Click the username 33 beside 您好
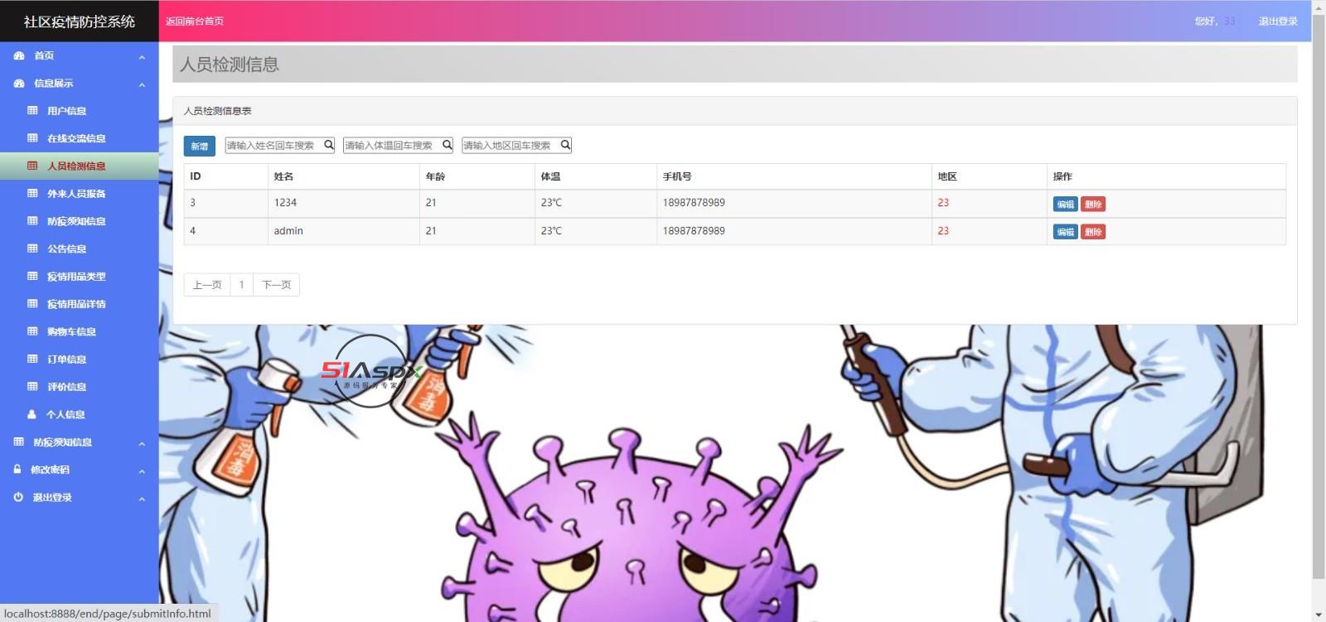 1229,21
